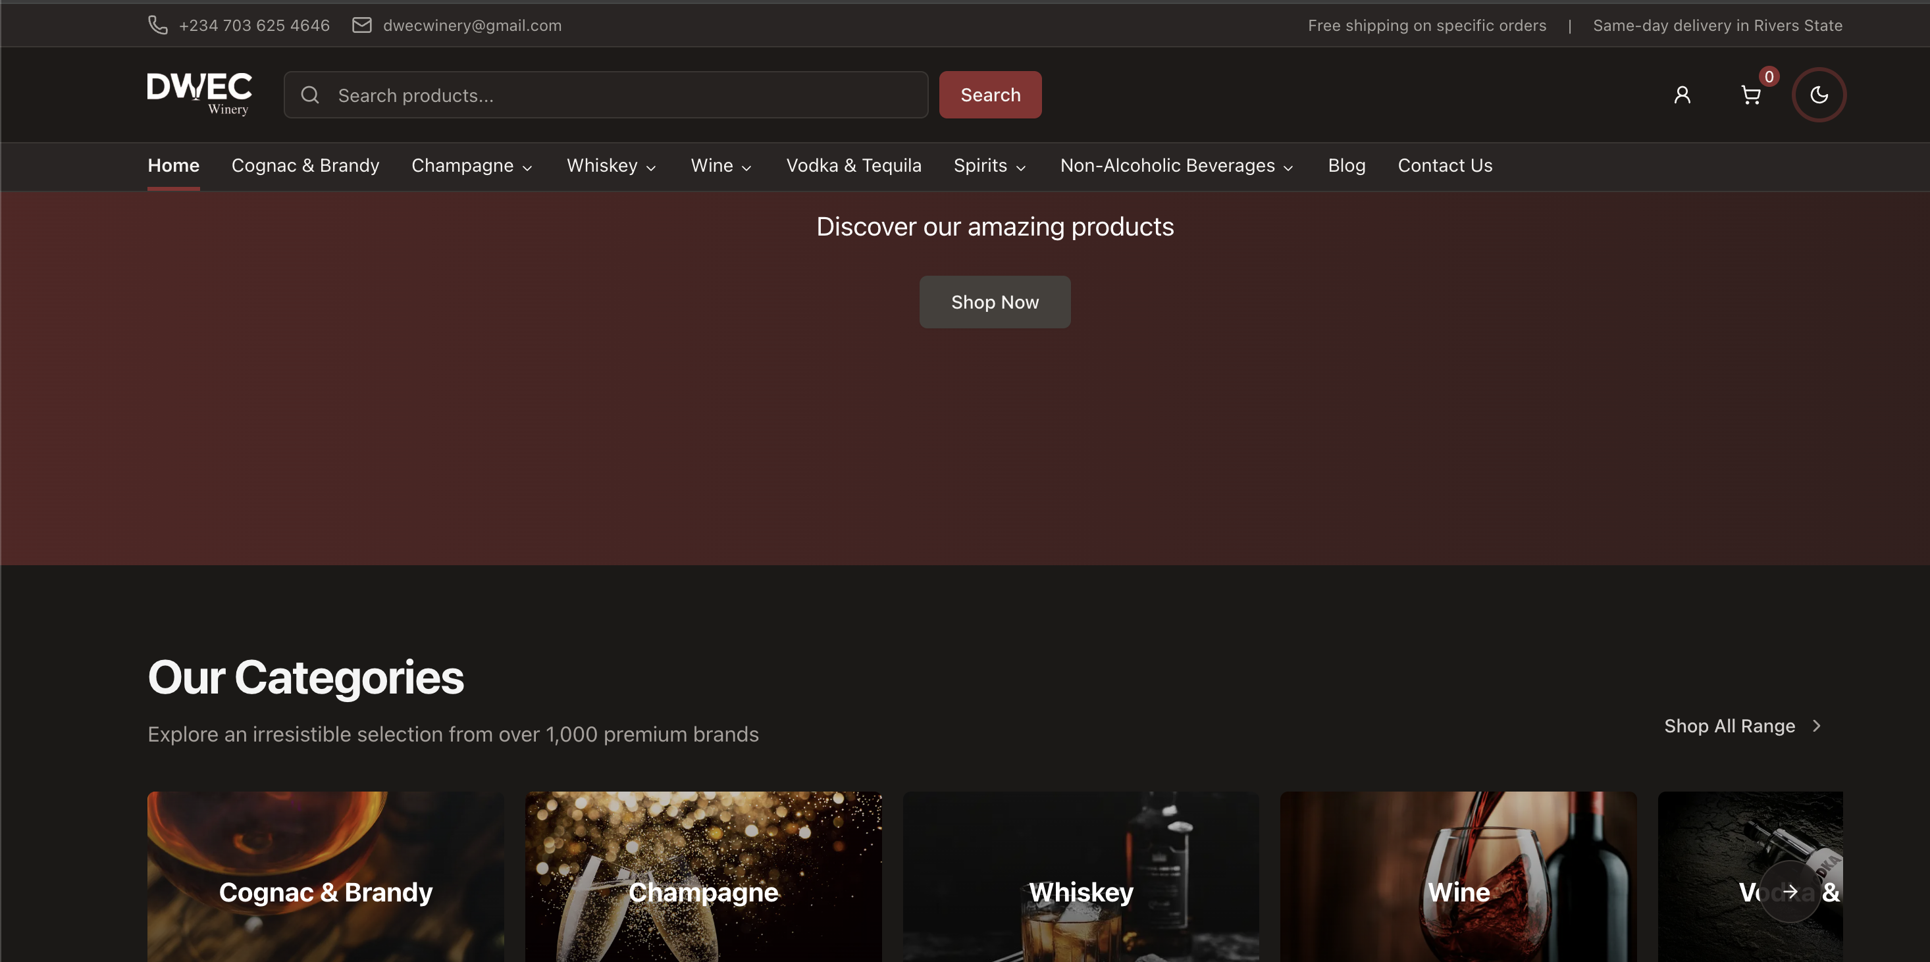Click the dwecwinery@gmail.com email link

[472, 25]
